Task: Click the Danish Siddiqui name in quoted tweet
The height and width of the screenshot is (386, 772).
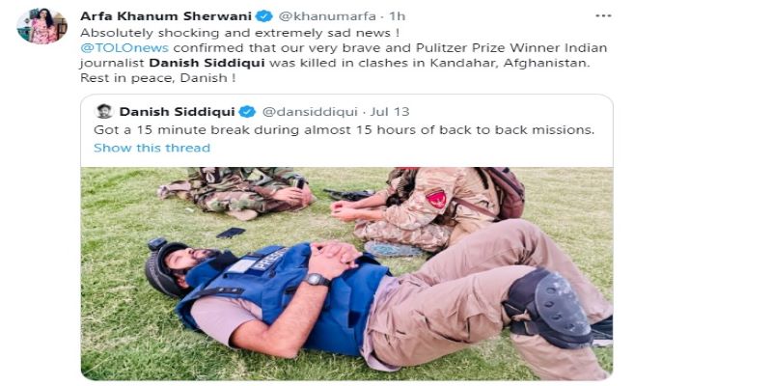Action: click(177, 112)
